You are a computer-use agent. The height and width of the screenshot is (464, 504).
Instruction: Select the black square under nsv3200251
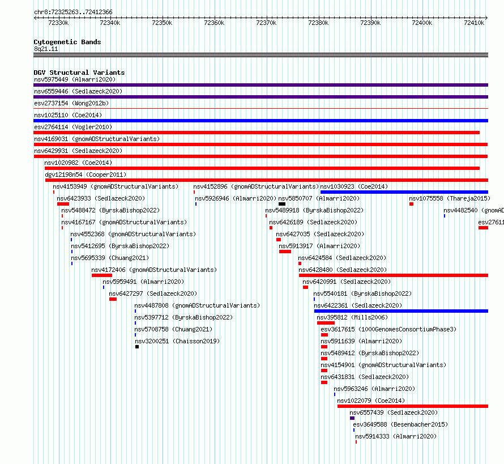point(137,347)
